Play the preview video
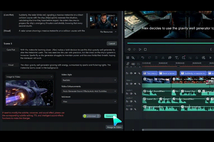The width and height of the screenshot is (214, 142). coord(140,49)
